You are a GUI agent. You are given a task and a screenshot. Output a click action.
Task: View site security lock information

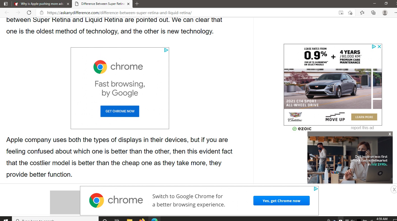pos(42,13)
